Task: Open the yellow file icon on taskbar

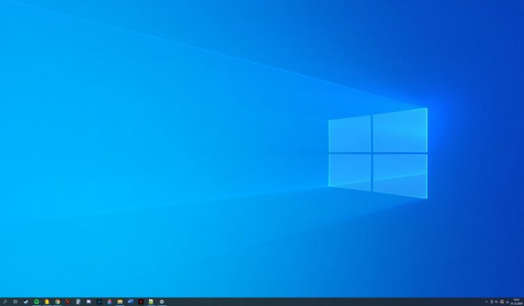Action: tap(47, 302)
